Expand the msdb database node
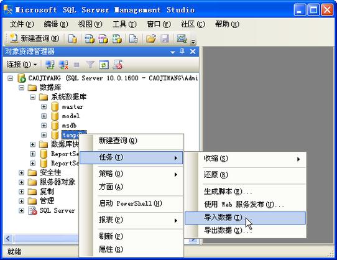The width and height of the screenshot is (337, 260). click(x=44, y=126)
